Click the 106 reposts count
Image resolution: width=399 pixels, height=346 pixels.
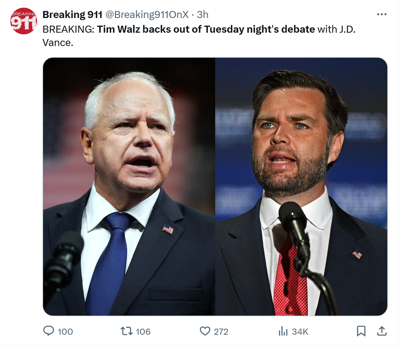(x=143, y=331)
